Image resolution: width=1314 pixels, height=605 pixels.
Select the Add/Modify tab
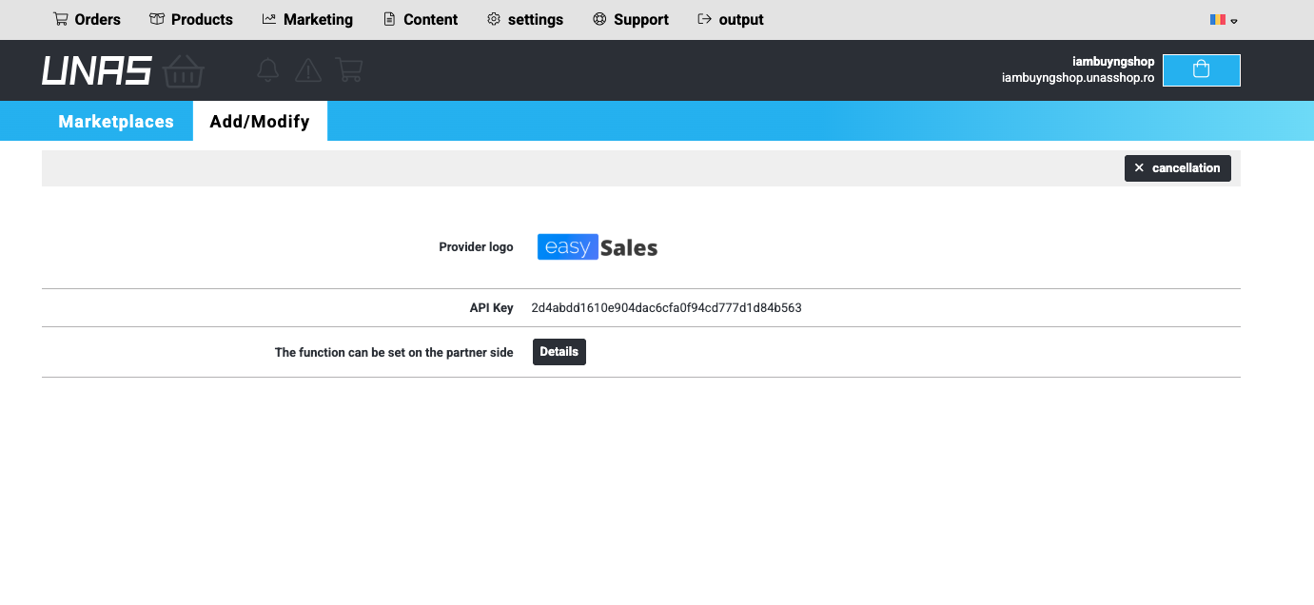(x=260, y=122)
